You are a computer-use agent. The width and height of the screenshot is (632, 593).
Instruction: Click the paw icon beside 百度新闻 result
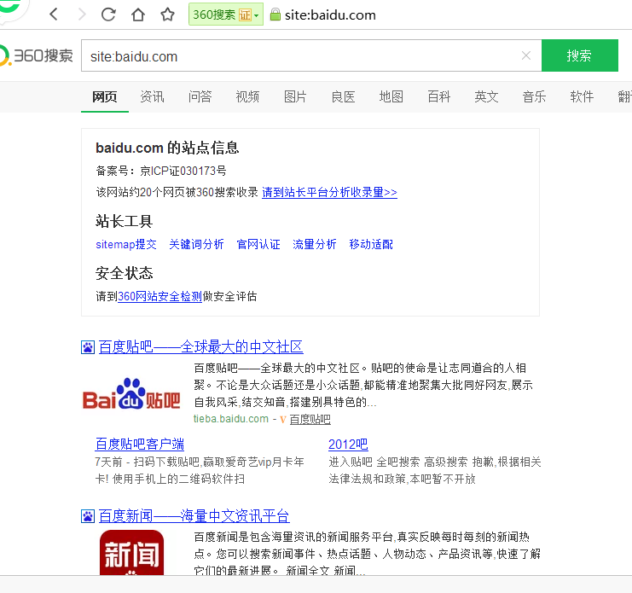point(88,516)
